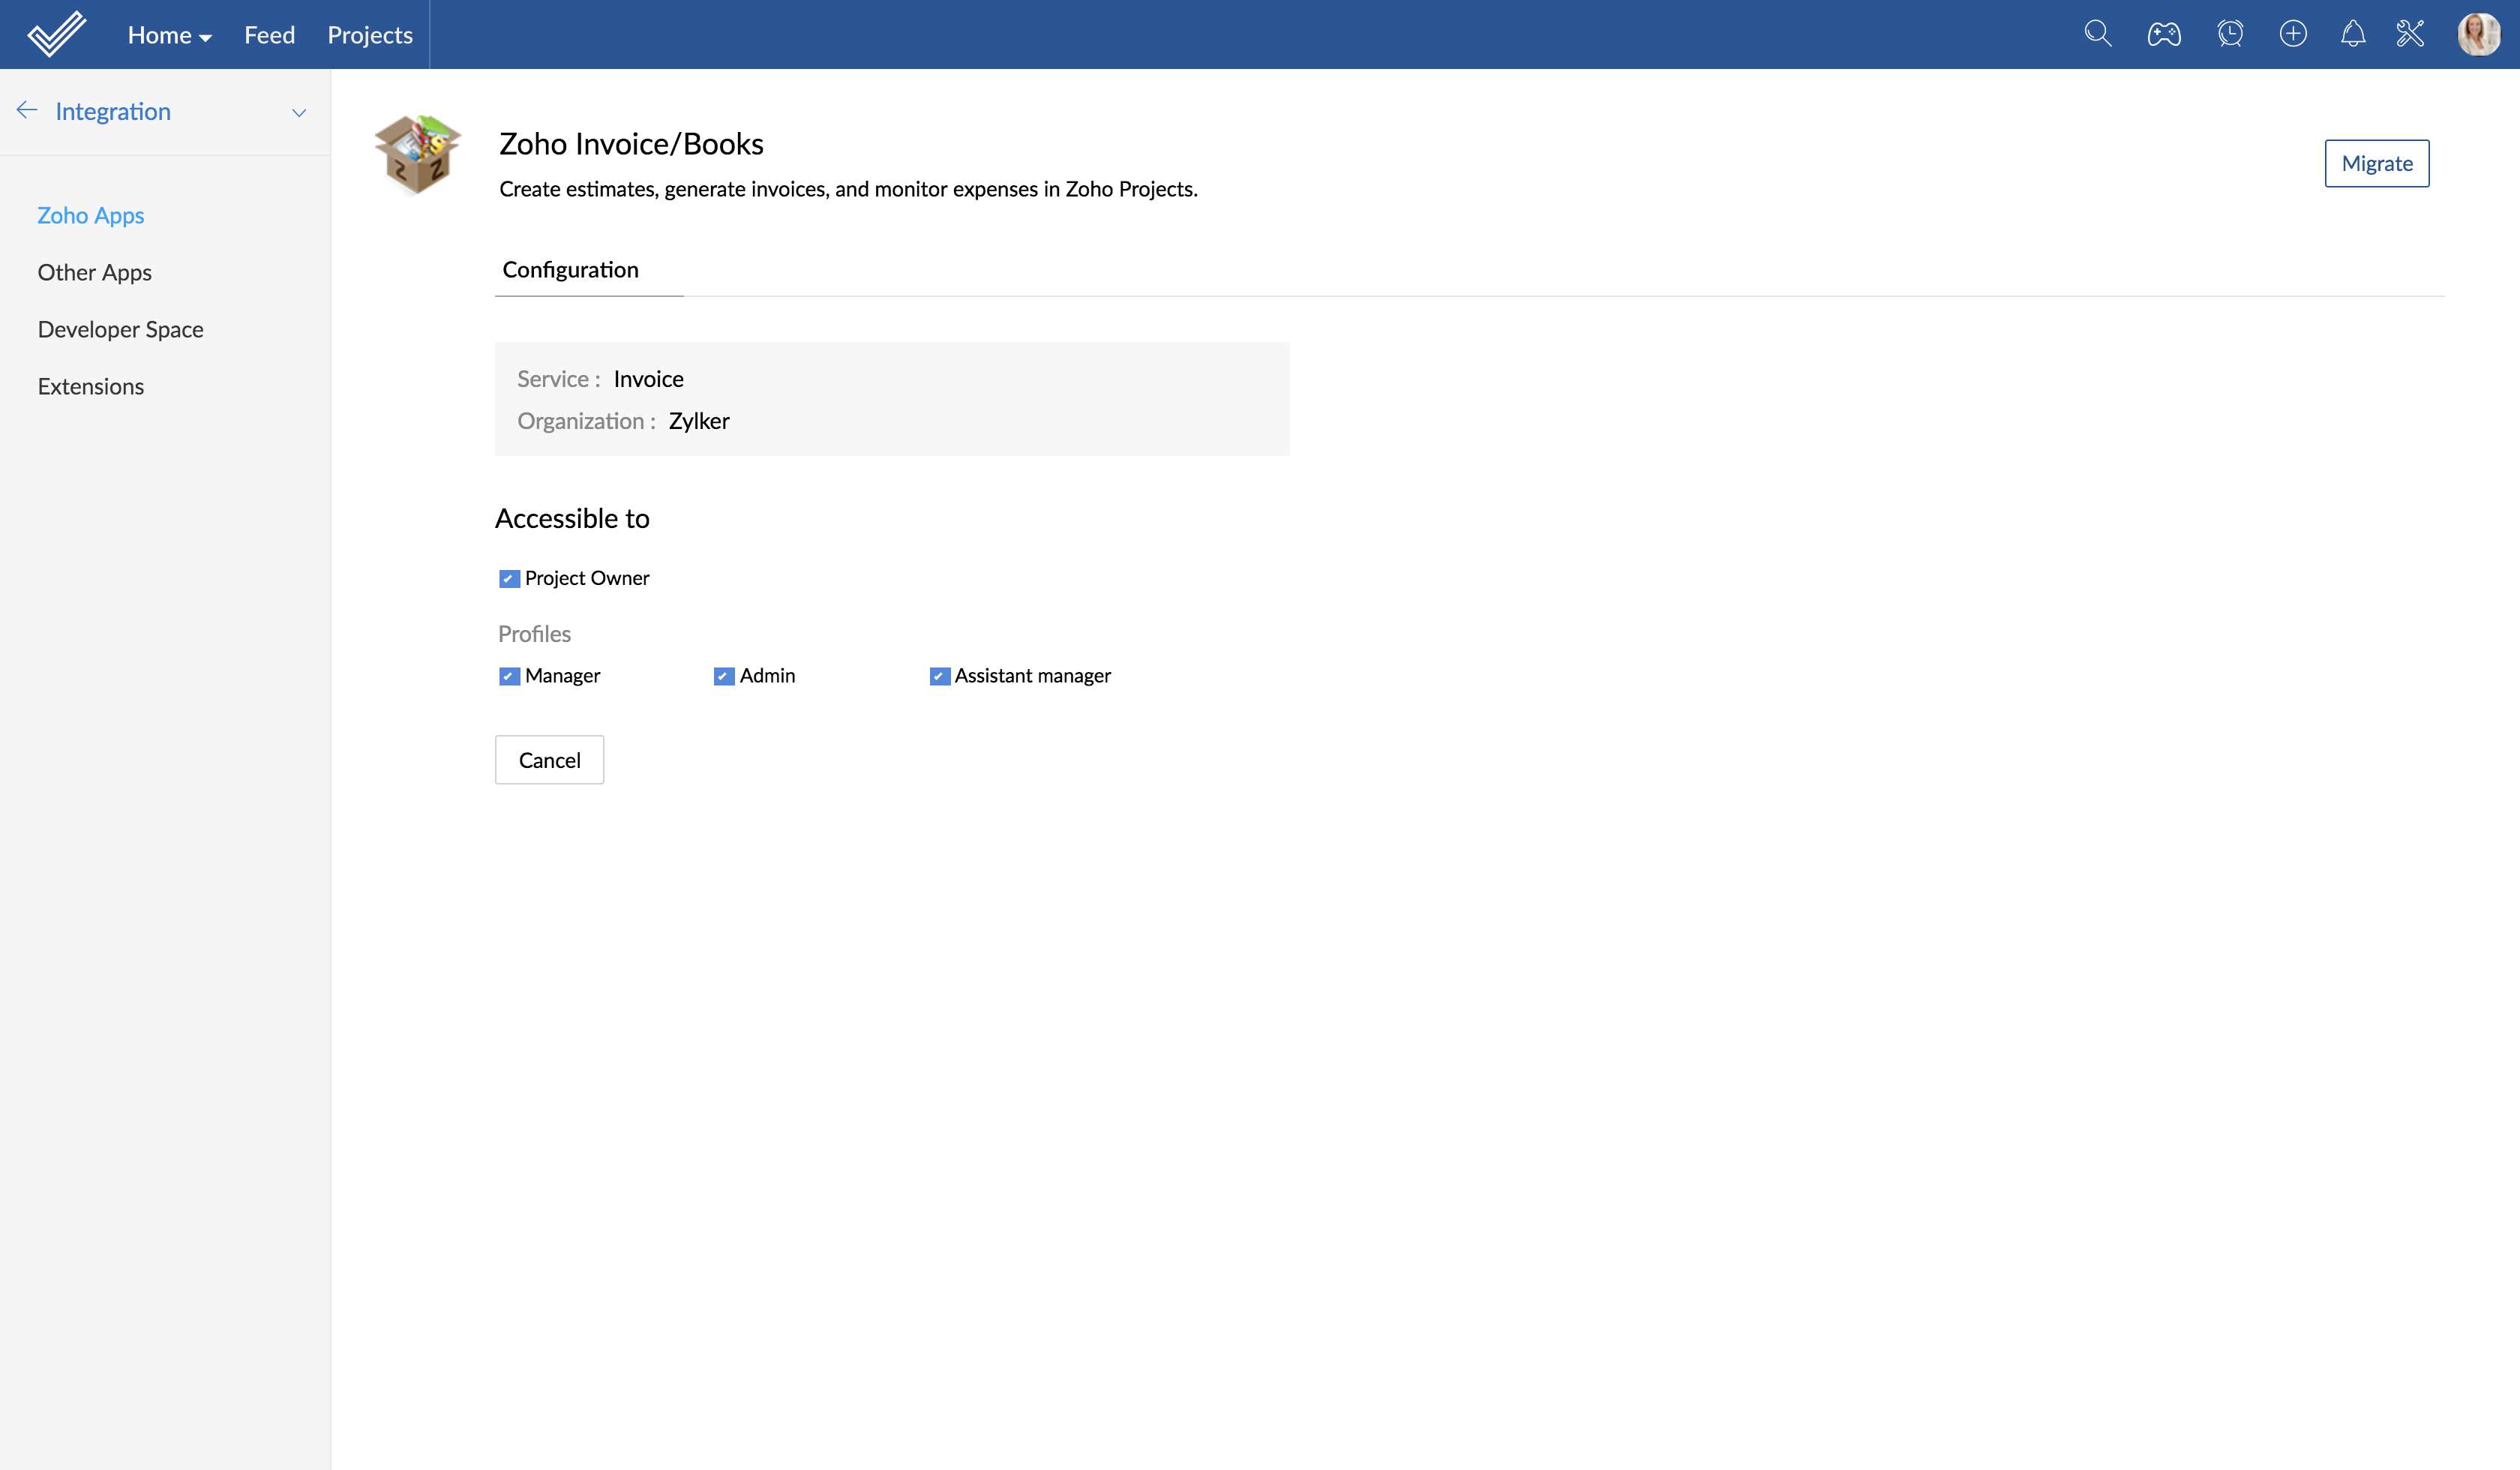Open the setup tools icon

[x=2411, y=34]
